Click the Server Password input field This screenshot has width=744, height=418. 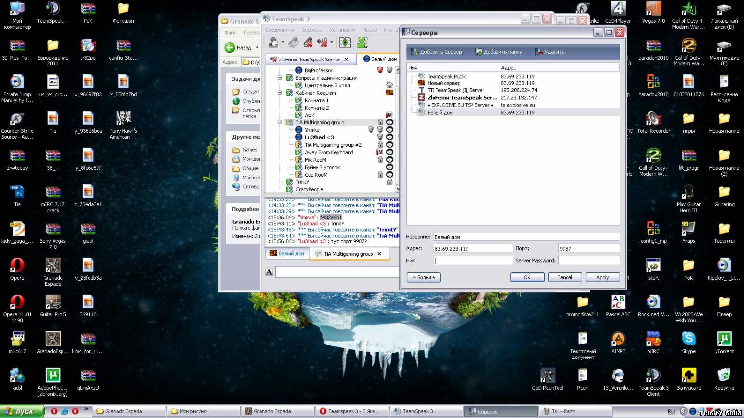[x=589, y=260]
